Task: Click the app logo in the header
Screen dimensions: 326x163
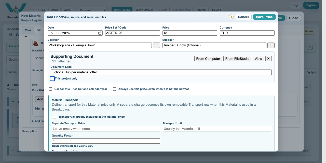Action: [x=16, y=9]
